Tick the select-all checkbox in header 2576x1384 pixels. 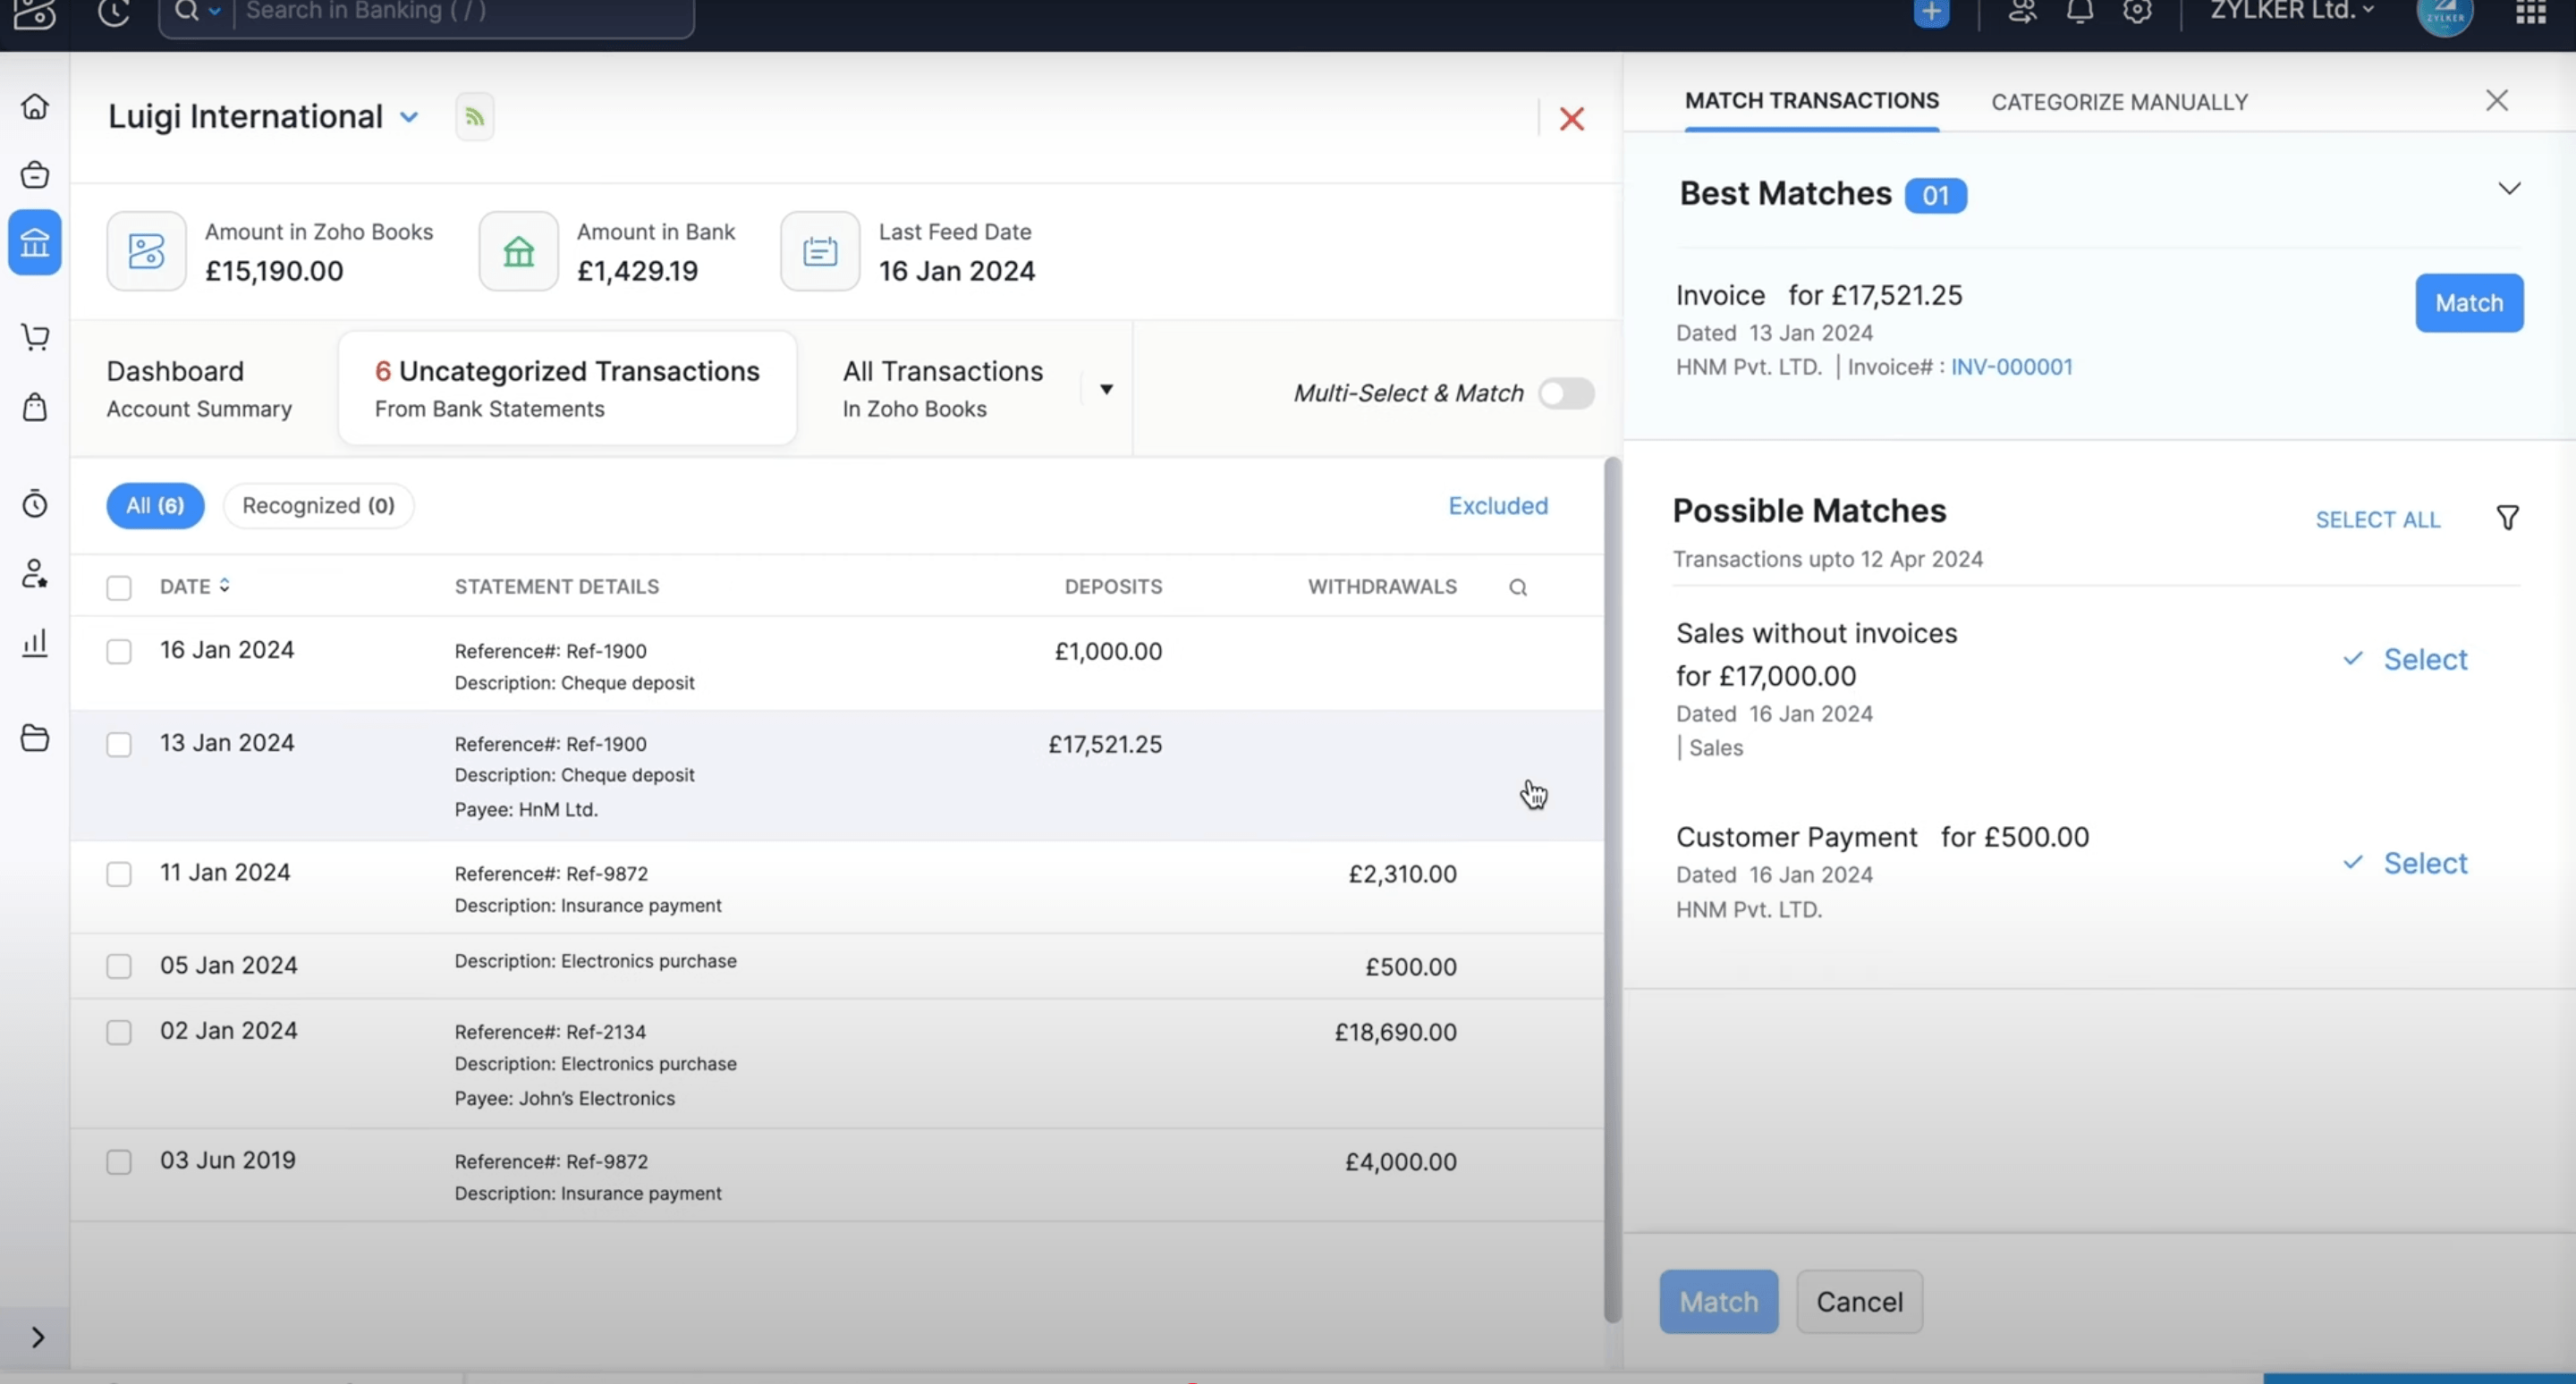pyautogui.click(x=119, y=587)
